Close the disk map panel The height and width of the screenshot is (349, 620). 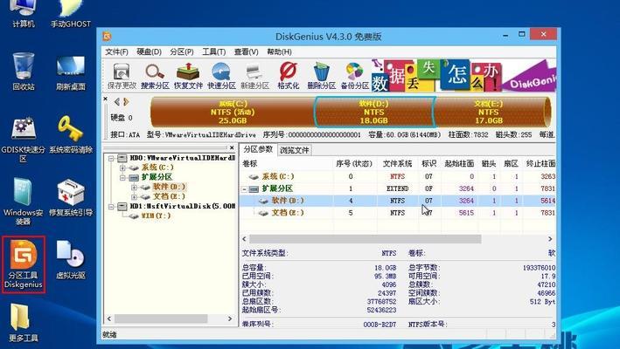click(106, 99)
